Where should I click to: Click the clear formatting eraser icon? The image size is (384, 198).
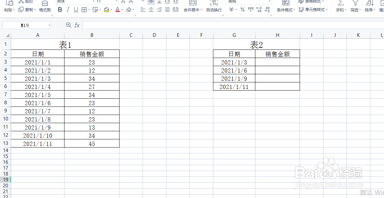click(129, 10)
